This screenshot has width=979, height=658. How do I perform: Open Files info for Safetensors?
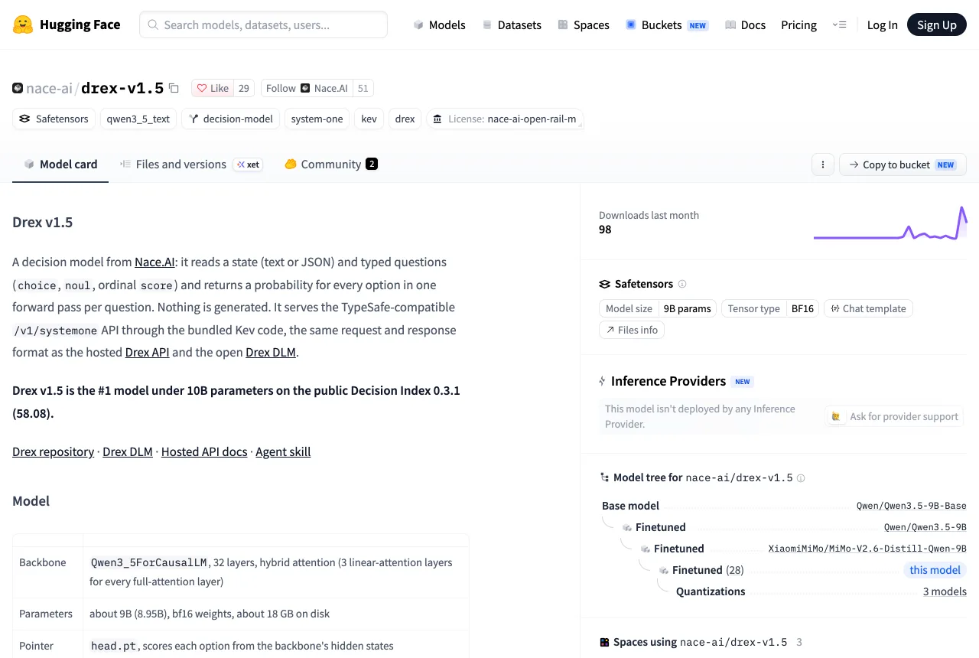(x=632, y=330)
